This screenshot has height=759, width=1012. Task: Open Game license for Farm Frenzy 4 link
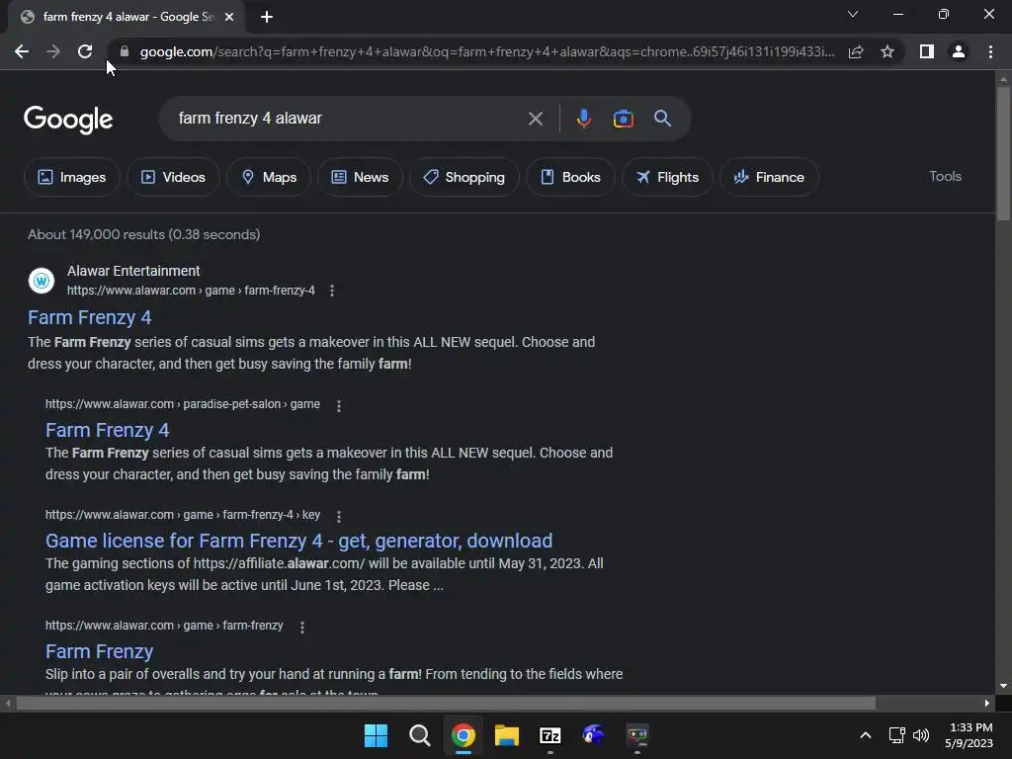click(x=298, y=541)
